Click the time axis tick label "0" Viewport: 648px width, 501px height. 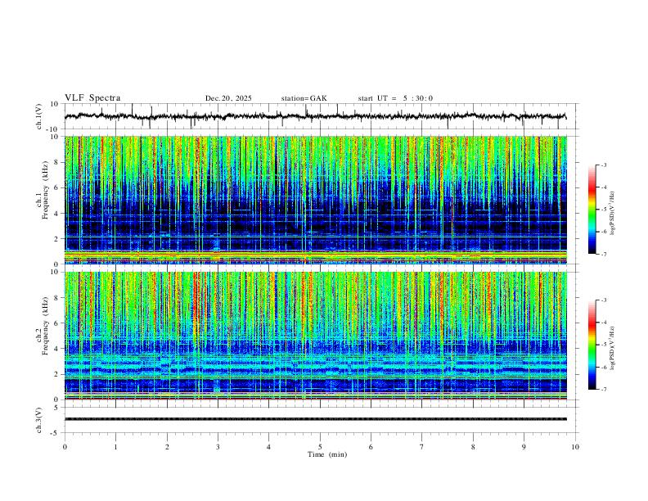point(65,447)
